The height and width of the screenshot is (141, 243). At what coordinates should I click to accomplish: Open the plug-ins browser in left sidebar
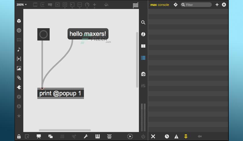click(x=19, y=87)
